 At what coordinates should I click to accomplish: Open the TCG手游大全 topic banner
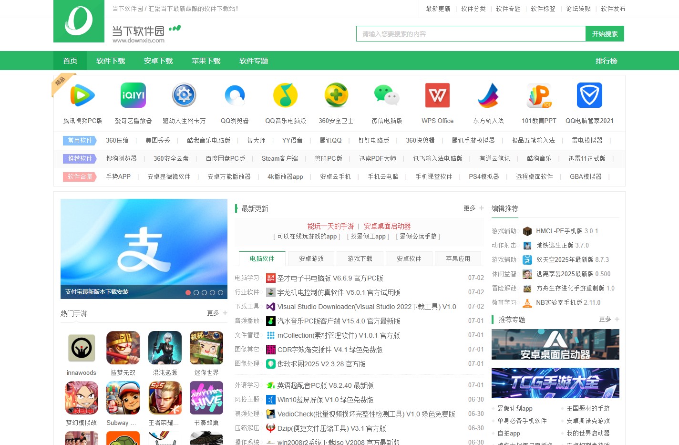[x=556, y=383]
